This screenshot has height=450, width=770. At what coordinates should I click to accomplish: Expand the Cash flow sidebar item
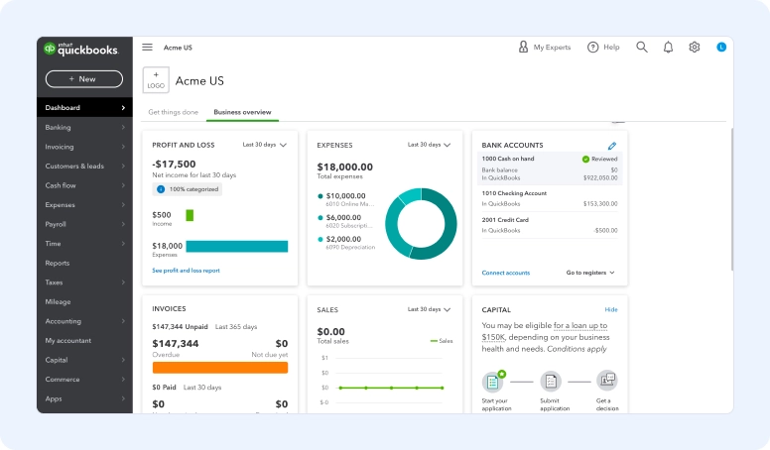coord(84,185)
